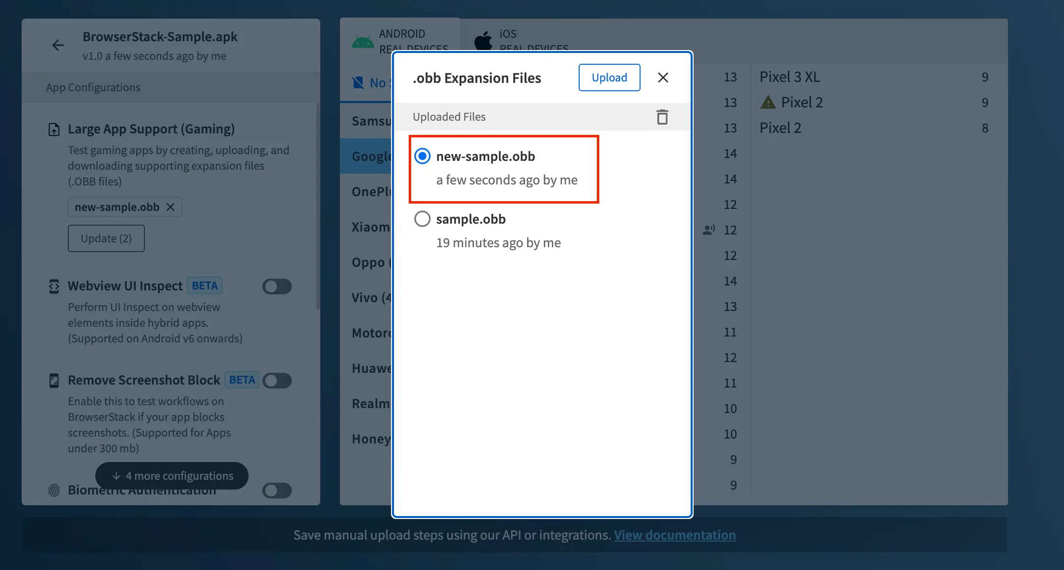Select the sample.obb radio button

pyautogui.click(x=422, y=219)
